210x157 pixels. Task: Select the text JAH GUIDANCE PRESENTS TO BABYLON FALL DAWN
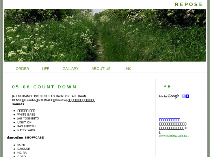tap(49, 96)
